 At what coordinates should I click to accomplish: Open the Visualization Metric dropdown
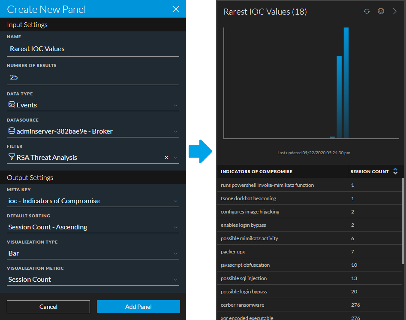(175, 280)
